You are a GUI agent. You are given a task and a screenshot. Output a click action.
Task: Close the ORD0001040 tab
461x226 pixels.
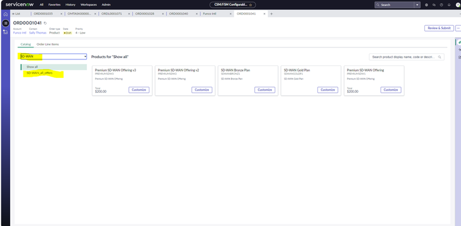(x=197, y=14)
